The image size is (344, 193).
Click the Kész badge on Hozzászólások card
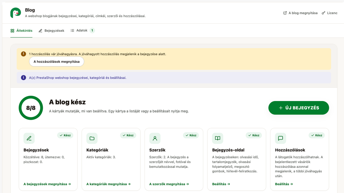click(x=316, y=135)
